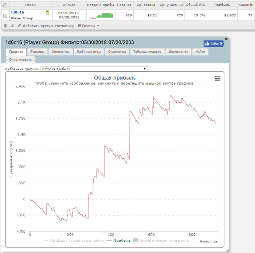The image size is (255, 253).
Task: Click the $1,632 profit value
Action: click(x=230, y=15)
